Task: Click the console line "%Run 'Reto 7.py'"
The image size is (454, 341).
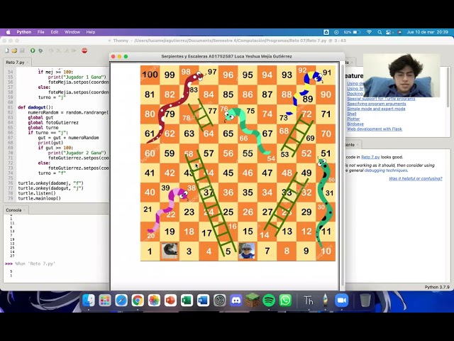Action: pyautogui.click(x=35, y=264)
